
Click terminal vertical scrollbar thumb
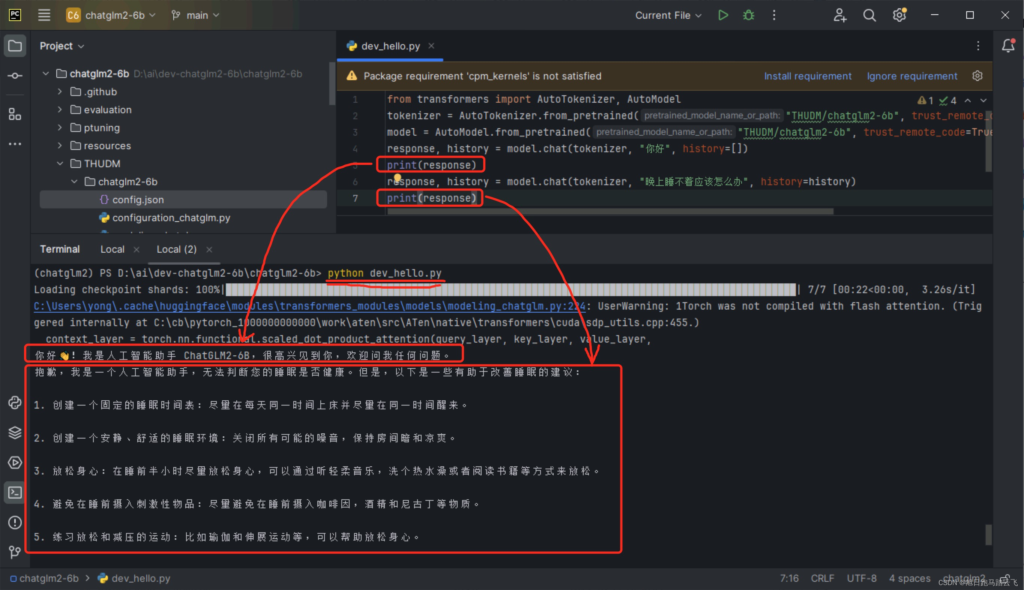pyautogui.click(x=988, y=535)
